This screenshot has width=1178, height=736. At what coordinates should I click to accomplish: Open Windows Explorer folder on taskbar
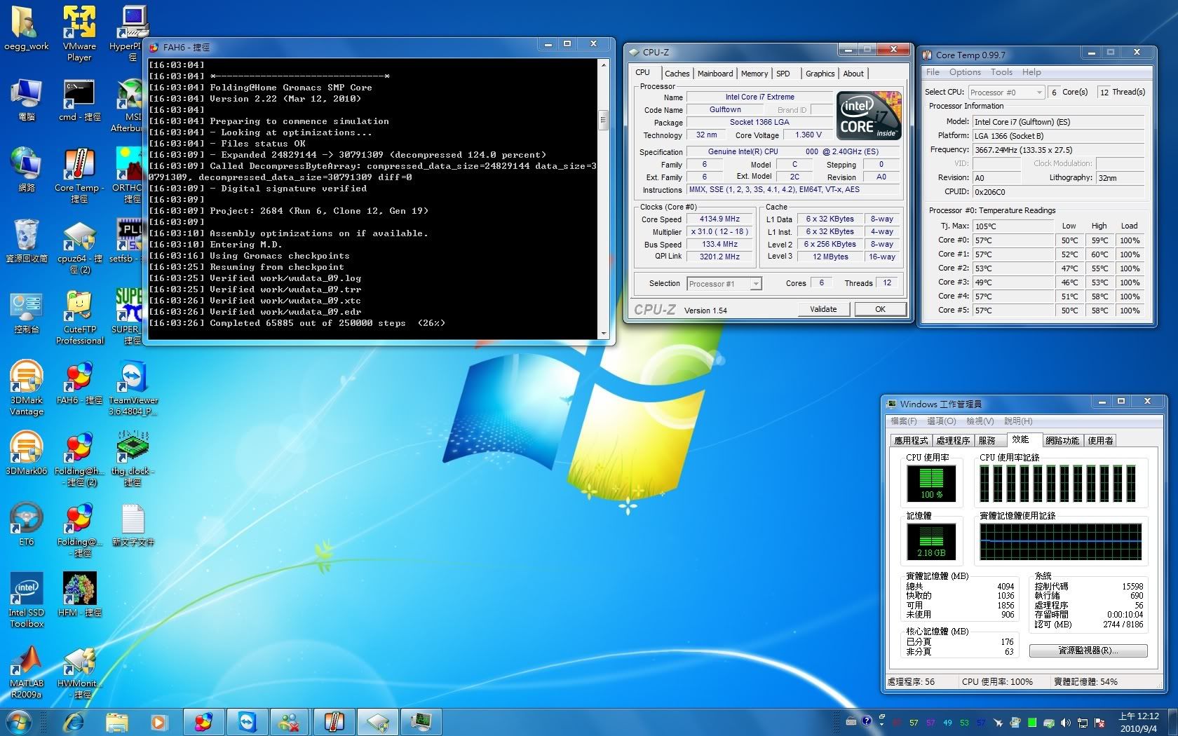tap(116, 722)
